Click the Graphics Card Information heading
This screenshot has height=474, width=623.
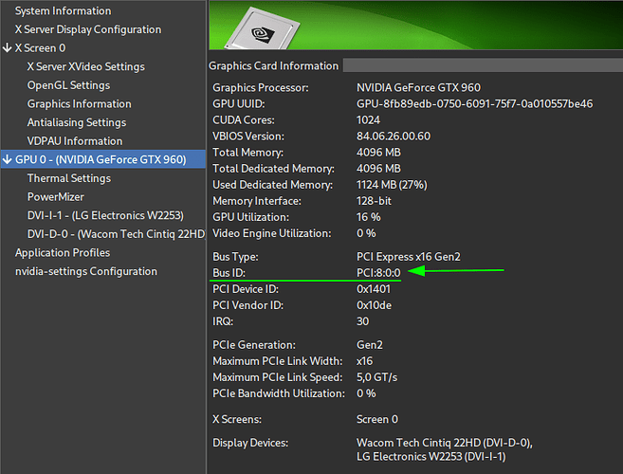click(274, 66)
